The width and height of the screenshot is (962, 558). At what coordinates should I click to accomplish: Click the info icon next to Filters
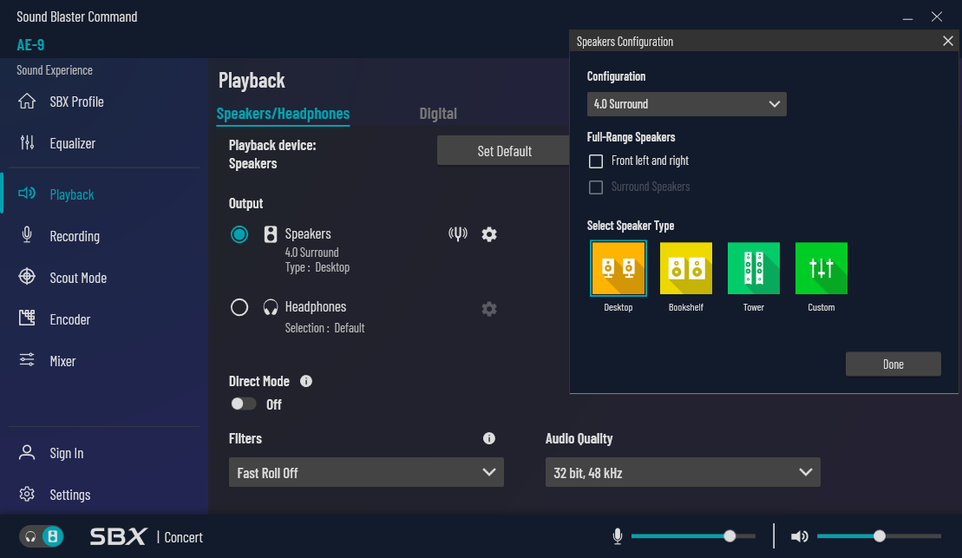click(x=489, y=438)
